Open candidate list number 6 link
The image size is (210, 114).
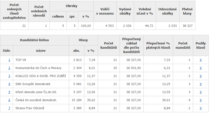[x=9, y=100]
